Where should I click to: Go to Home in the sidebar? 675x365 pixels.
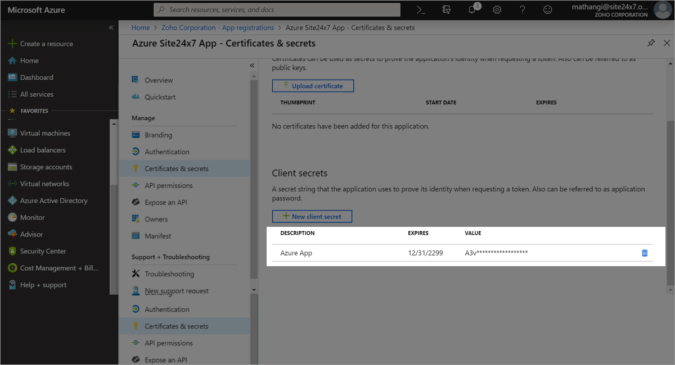tap(24, 61)
